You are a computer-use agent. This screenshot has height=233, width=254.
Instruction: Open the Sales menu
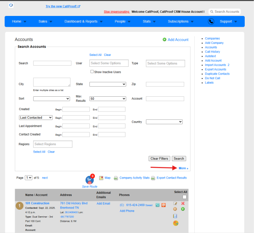[45, 21]
